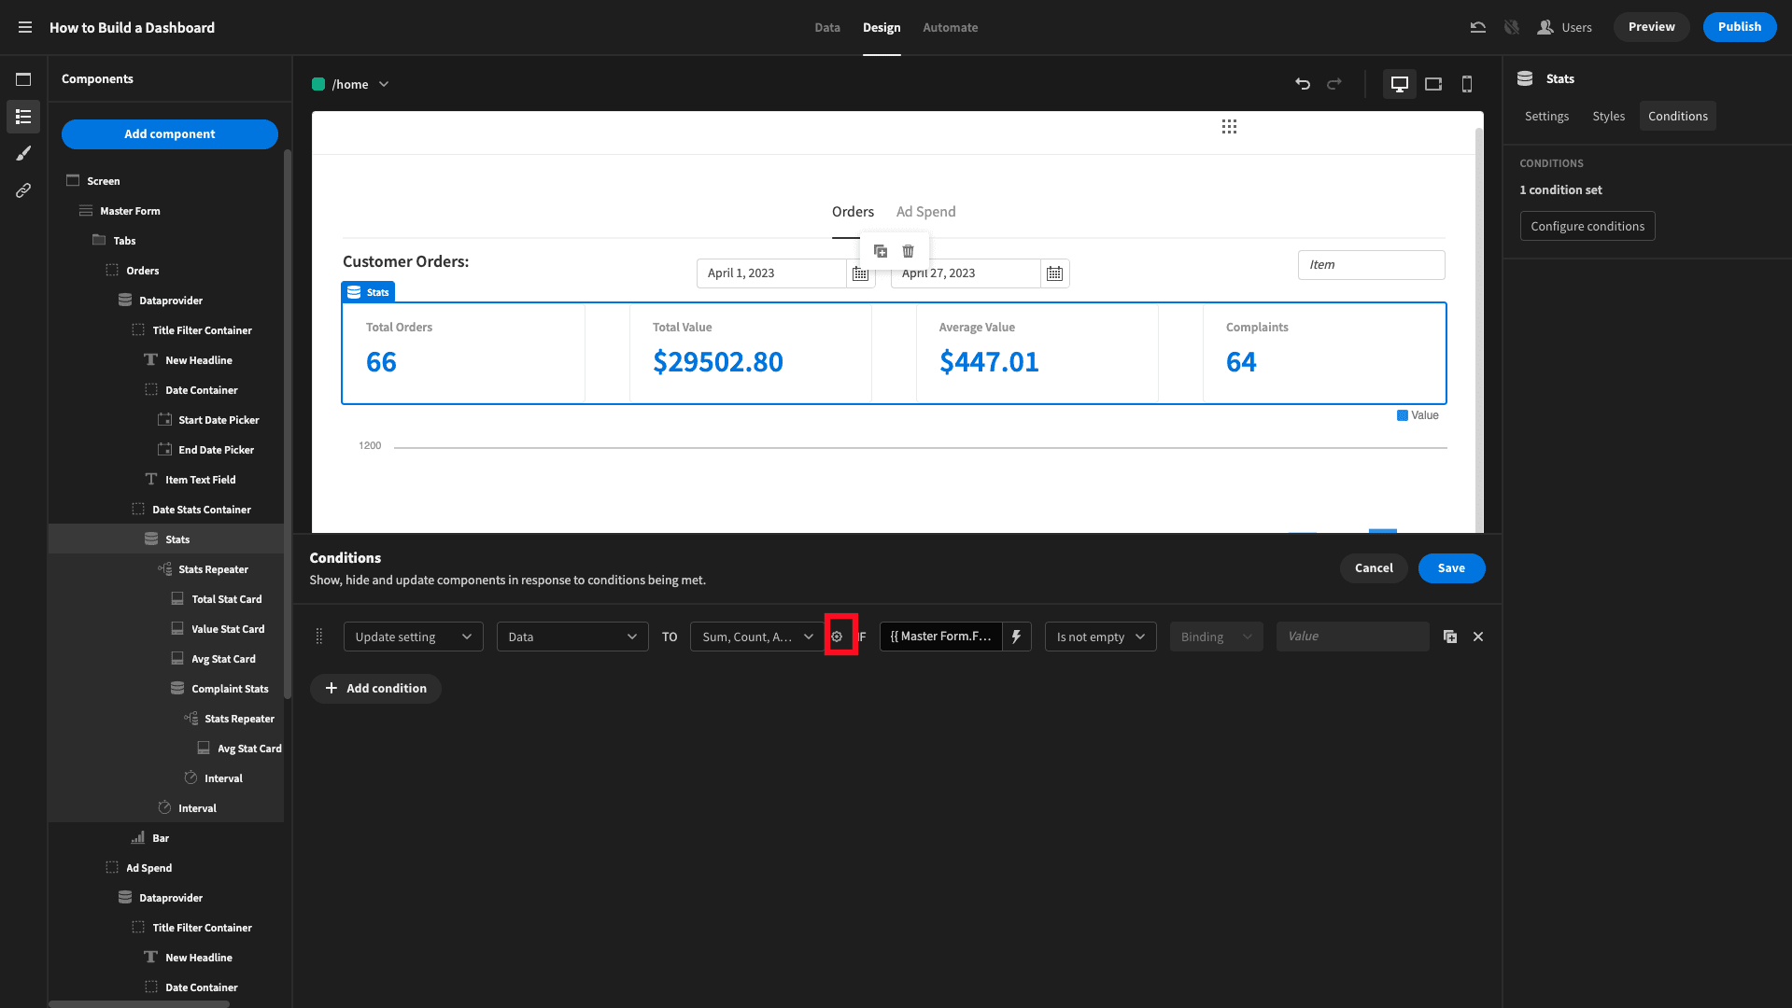The height and width of the screenshot is (1008, 1792).
Task: Click the lightning binding icon
Action: tap(1016, 637)
